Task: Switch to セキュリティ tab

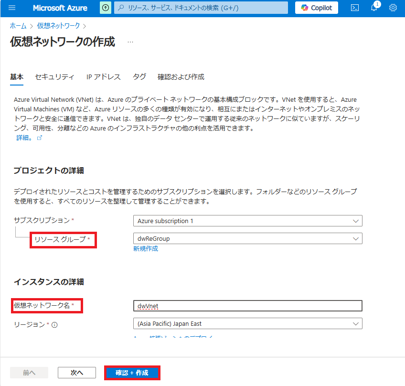Action: pyautogui.click(x=54, y=77)
